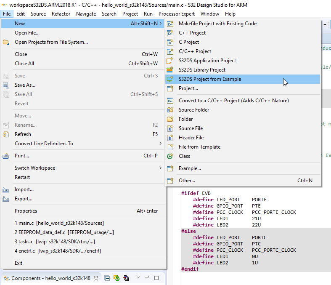This screenshot has width=331, height=285.
Task: Click the Open Projects from File System icon
Action: [x=6, y=42]
